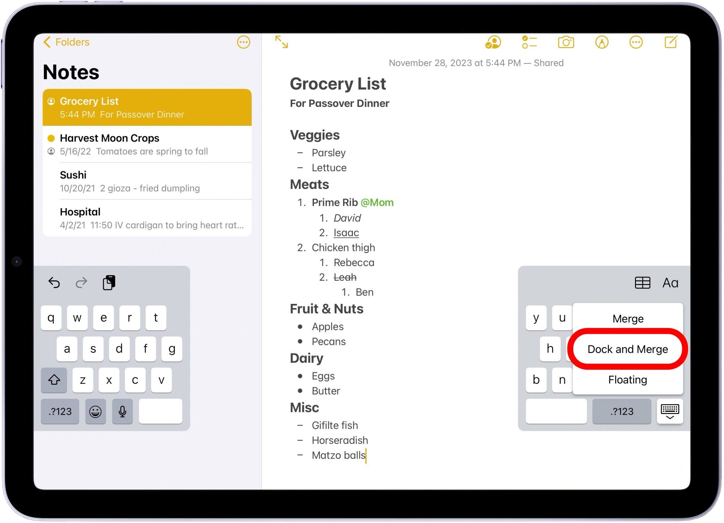Viewport: 724px width, 523px height.
Task: Open text formatting with the Aa icon
Action: [670, 282]
